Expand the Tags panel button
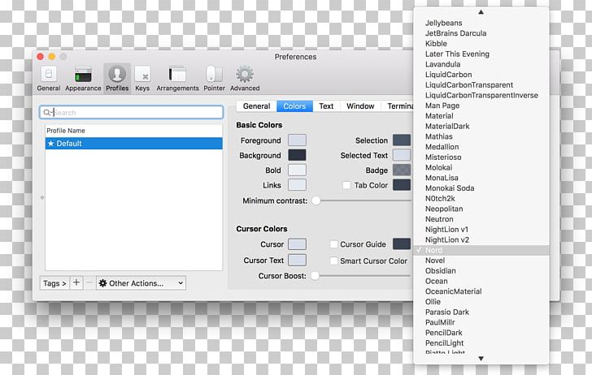Image resolution: width=592 pixels, height=375 pixels. click(x=54, y=283)
